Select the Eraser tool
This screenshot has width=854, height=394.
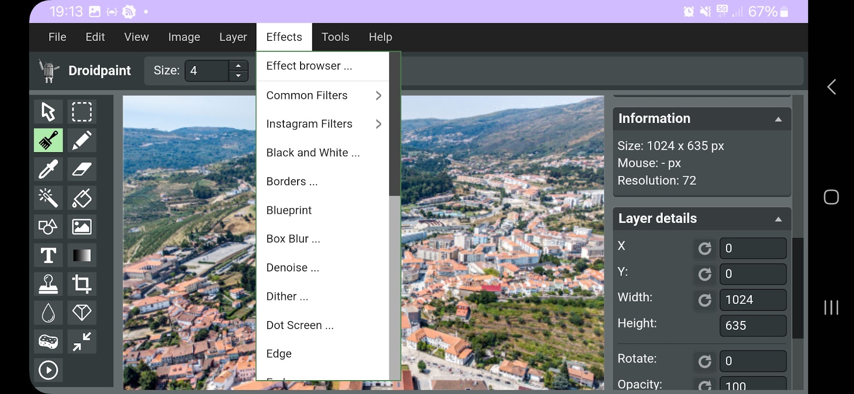coord(82,169)
